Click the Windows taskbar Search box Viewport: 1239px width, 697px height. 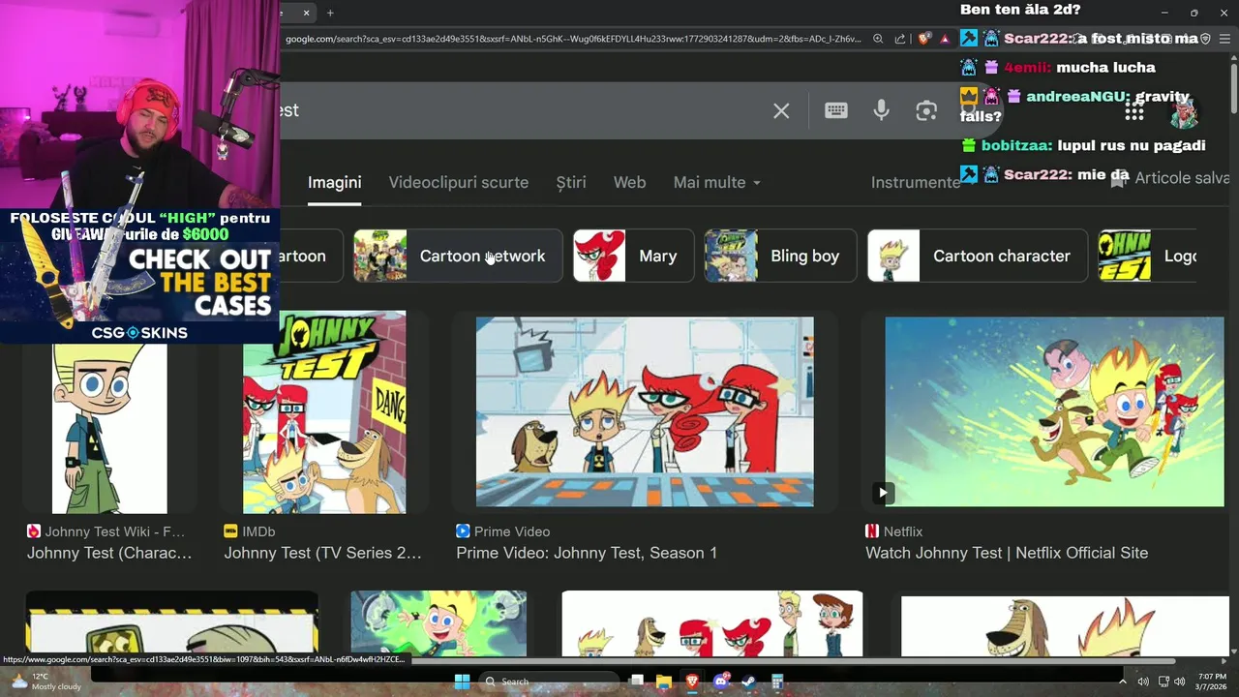[550, 682]
